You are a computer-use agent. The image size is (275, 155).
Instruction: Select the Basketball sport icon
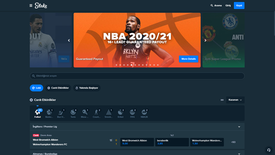[x=49, y=114]
